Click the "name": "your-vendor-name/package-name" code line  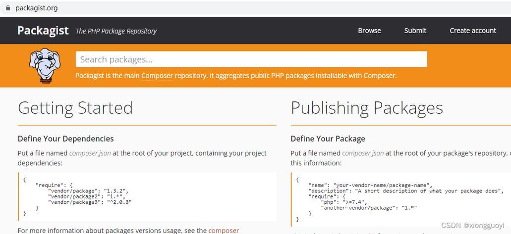coord(370,185)
